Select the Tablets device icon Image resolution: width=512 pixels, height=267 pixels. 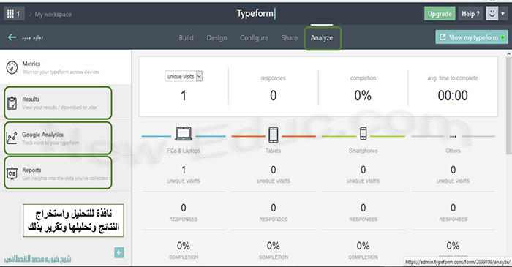tap(274, 135)
